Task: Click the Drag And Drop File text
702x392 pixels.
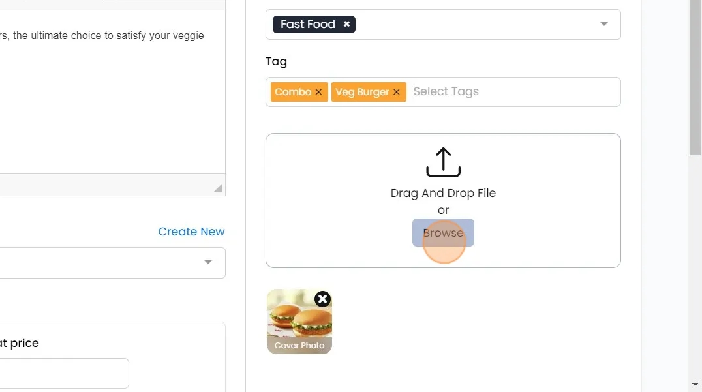Action: click(x=443, y=193)
